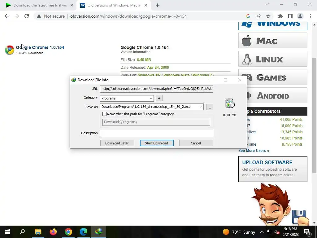The image size is (317, 238).
Task: Bookmark this page with the star icon
Action: (268, 16)
